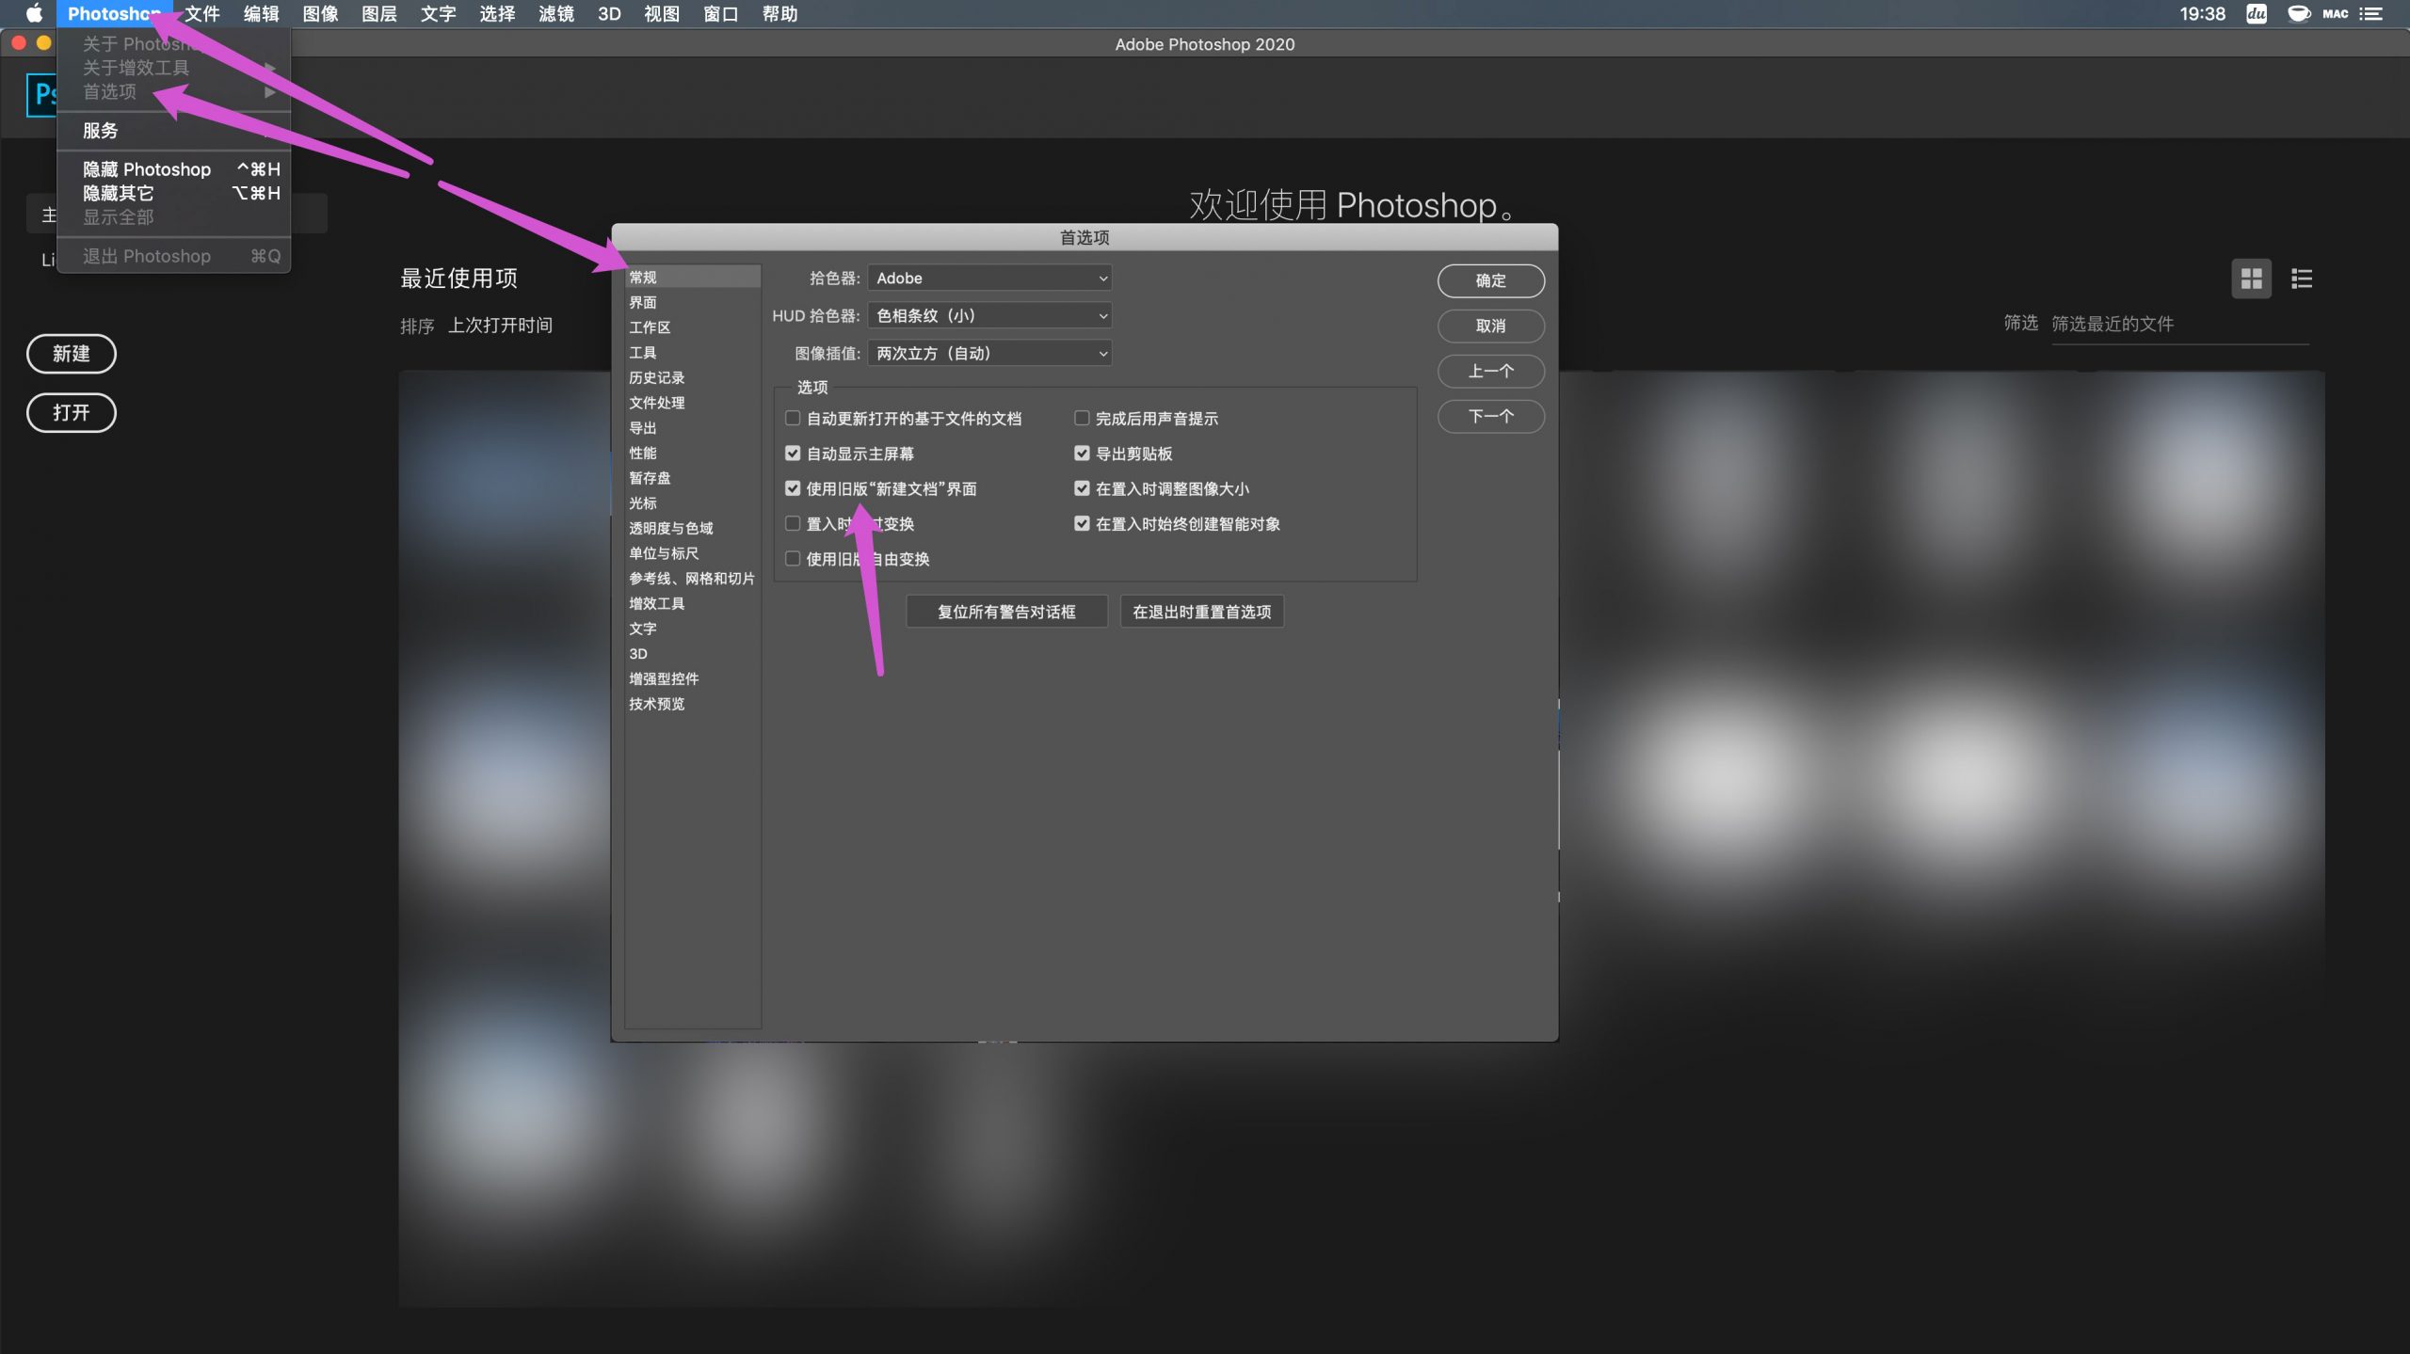Go to next preferences page with 下一个
The height and width of the screenshot is (1354, 2410).
point(1490,416)
